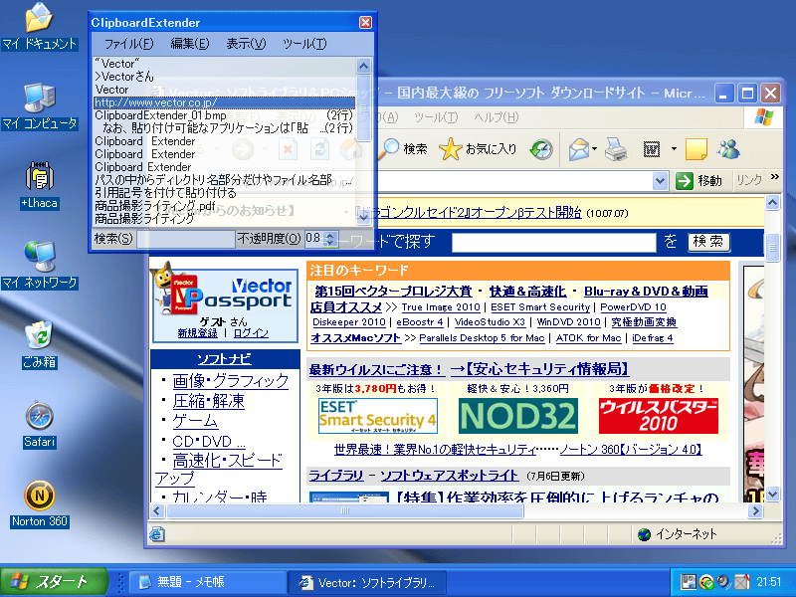The width and height of the screenshot is (796, 597).
Task: Open the ClipboardExtender View menu
Action: [246, 44]
